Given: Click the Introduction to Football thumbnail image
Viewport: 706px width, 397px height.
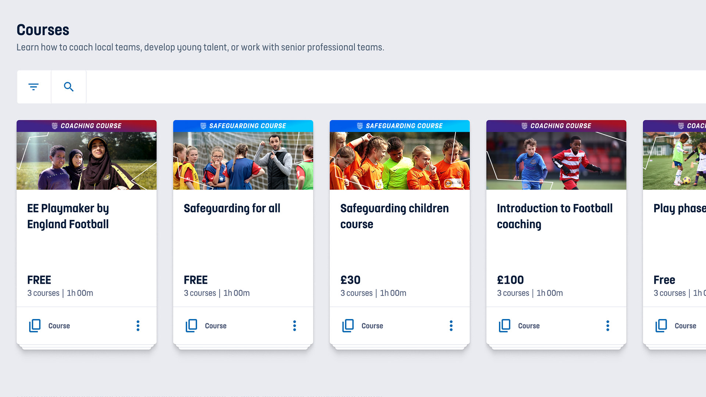Looking at the screenshot, I should (556, 161).
